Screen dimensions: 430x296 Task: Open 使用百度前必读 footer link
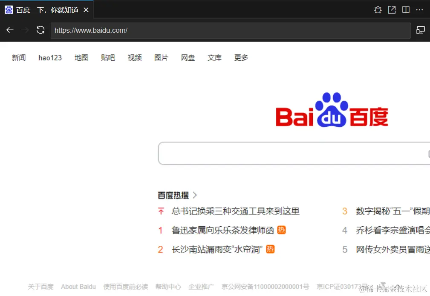pyautogui.click(x=126, y=287)
